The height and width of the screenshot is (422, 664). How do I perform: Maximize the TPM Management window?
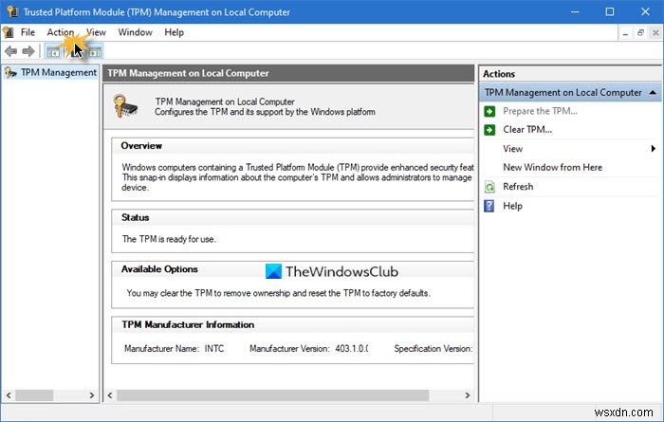(x=610, y=11)
